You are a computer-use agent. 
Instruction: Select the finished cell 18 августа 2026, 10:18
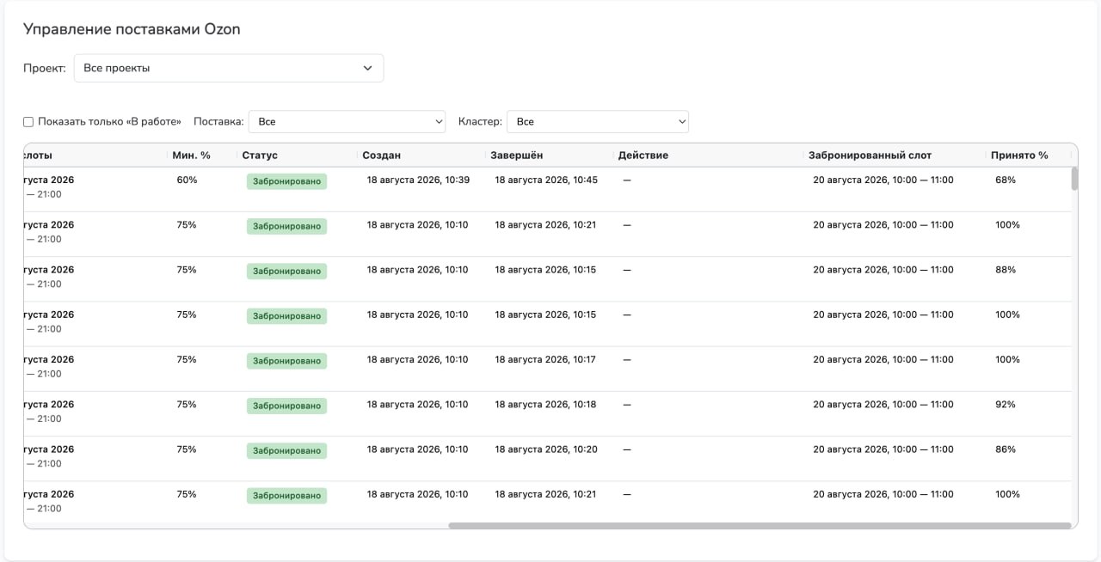[545, 404]
